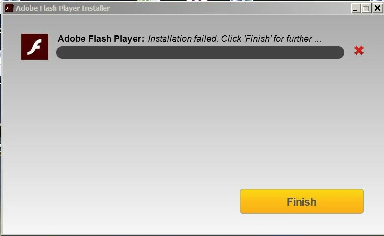
Task: Select the right end of the progress bar
Action: coord(339,52)
